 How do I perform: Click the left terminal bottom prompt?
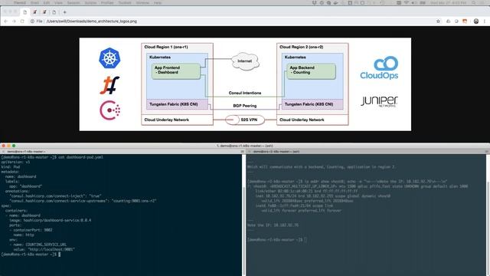tap(31, 254)
